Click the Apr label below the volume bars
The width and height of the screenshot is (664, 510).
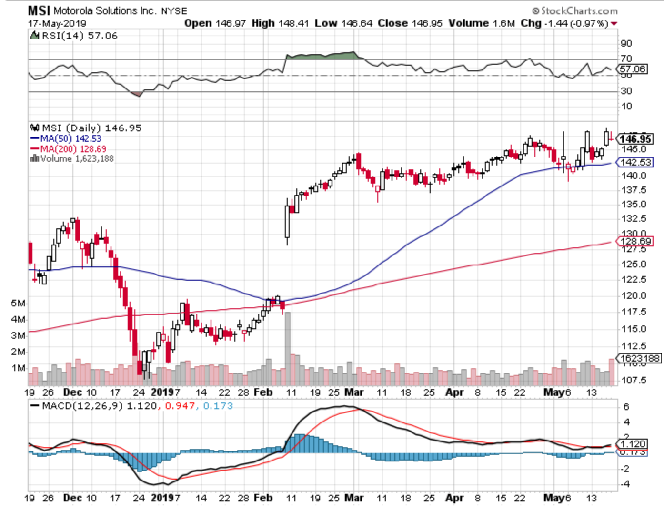(x=455, y=392)
